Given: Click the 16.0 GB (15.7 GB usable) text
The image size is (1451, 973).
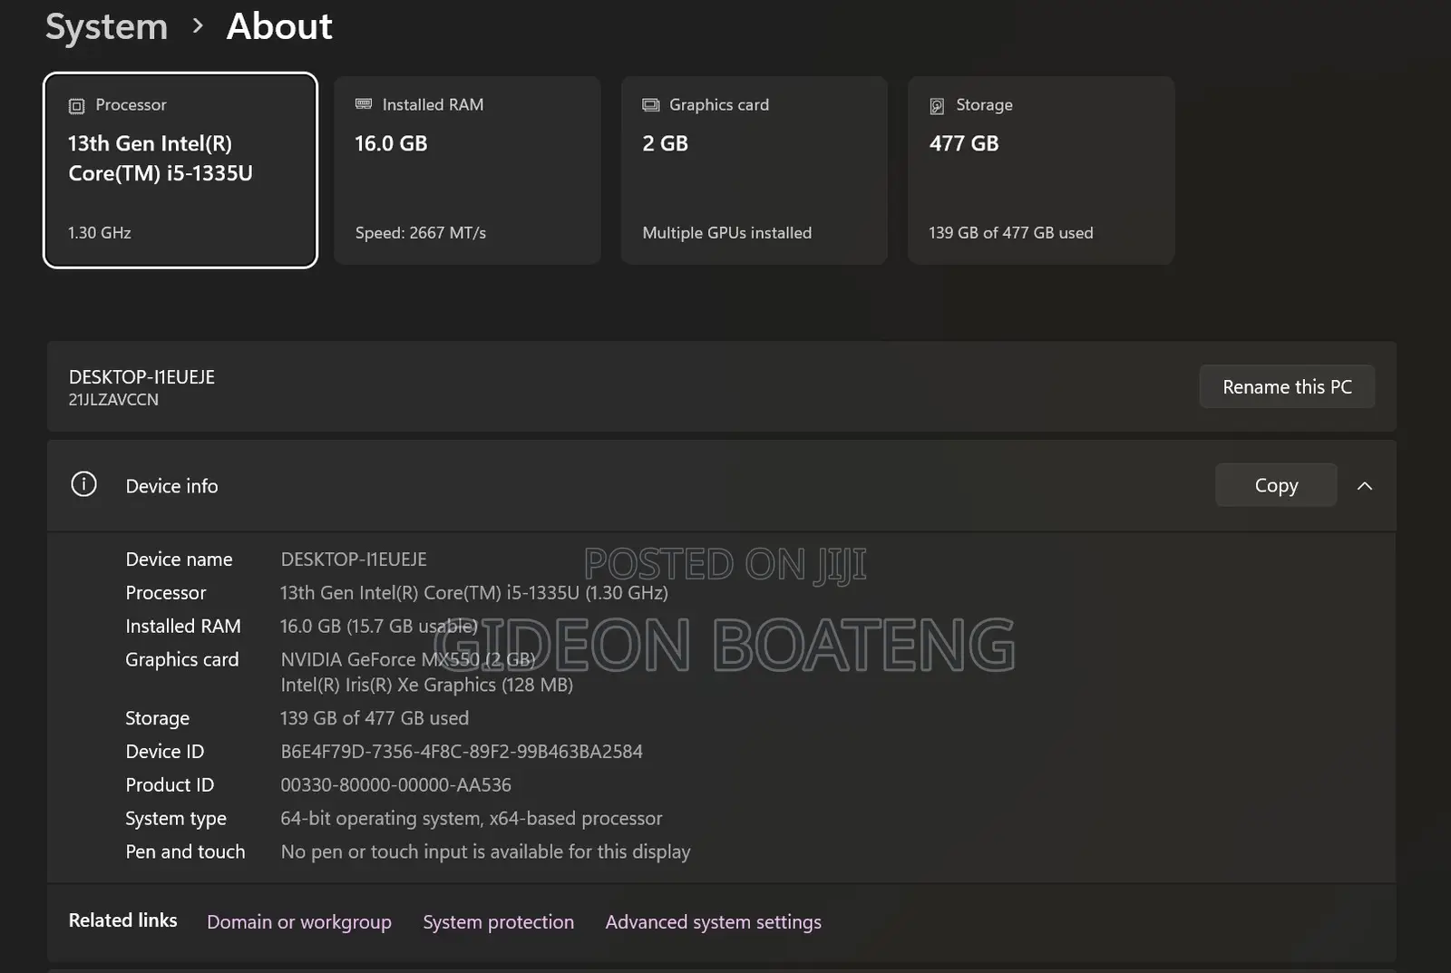Looking at the screenshot, I should click(379, 627).
